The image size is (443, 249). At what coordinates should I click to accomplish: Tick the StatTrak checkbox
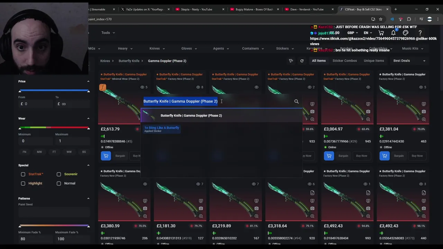[x=23, y=174]
